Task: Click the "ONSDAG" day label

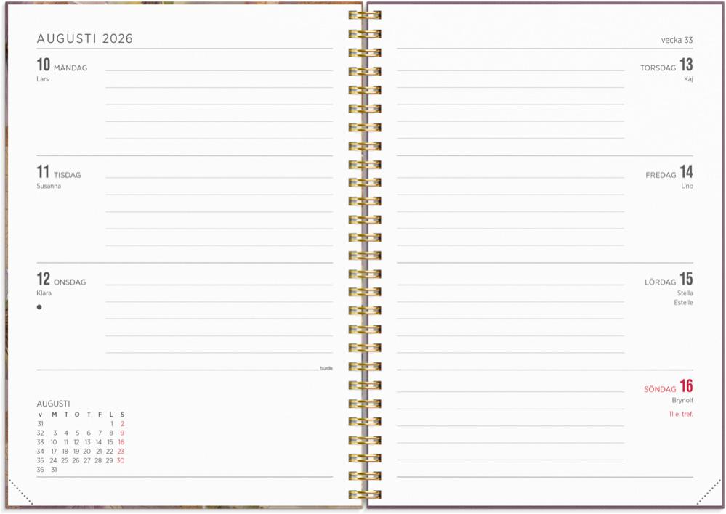Action: tap(70, 282)
